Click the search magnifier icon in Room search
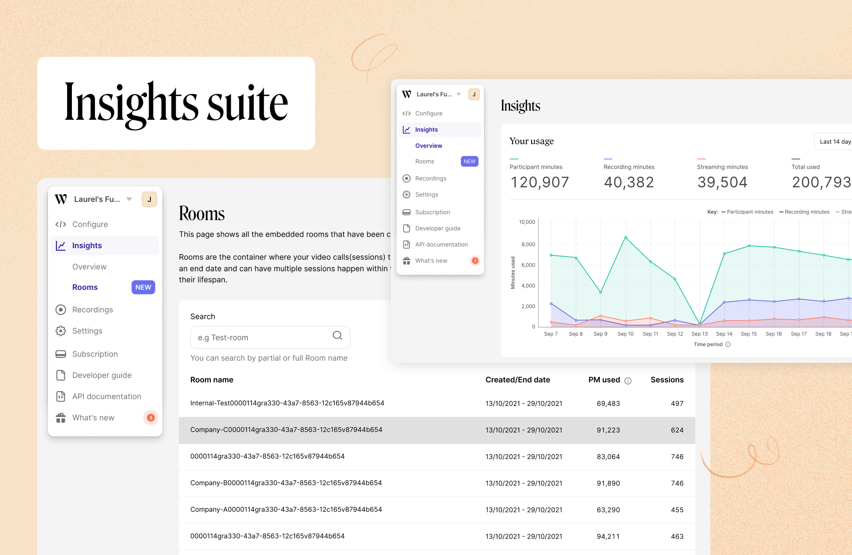Viewport: 852px width, 555px height. tap(337, 336)
